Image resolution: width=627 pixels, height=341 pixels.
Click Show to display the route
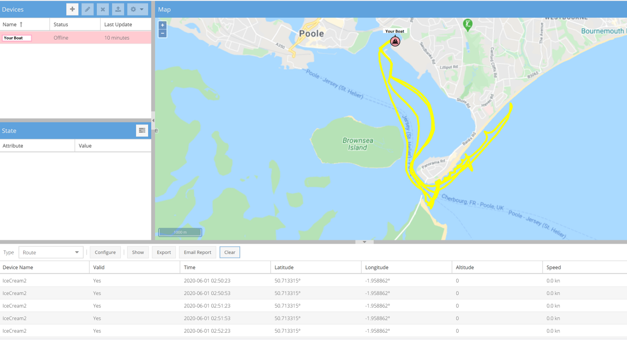tap(138, 252)
